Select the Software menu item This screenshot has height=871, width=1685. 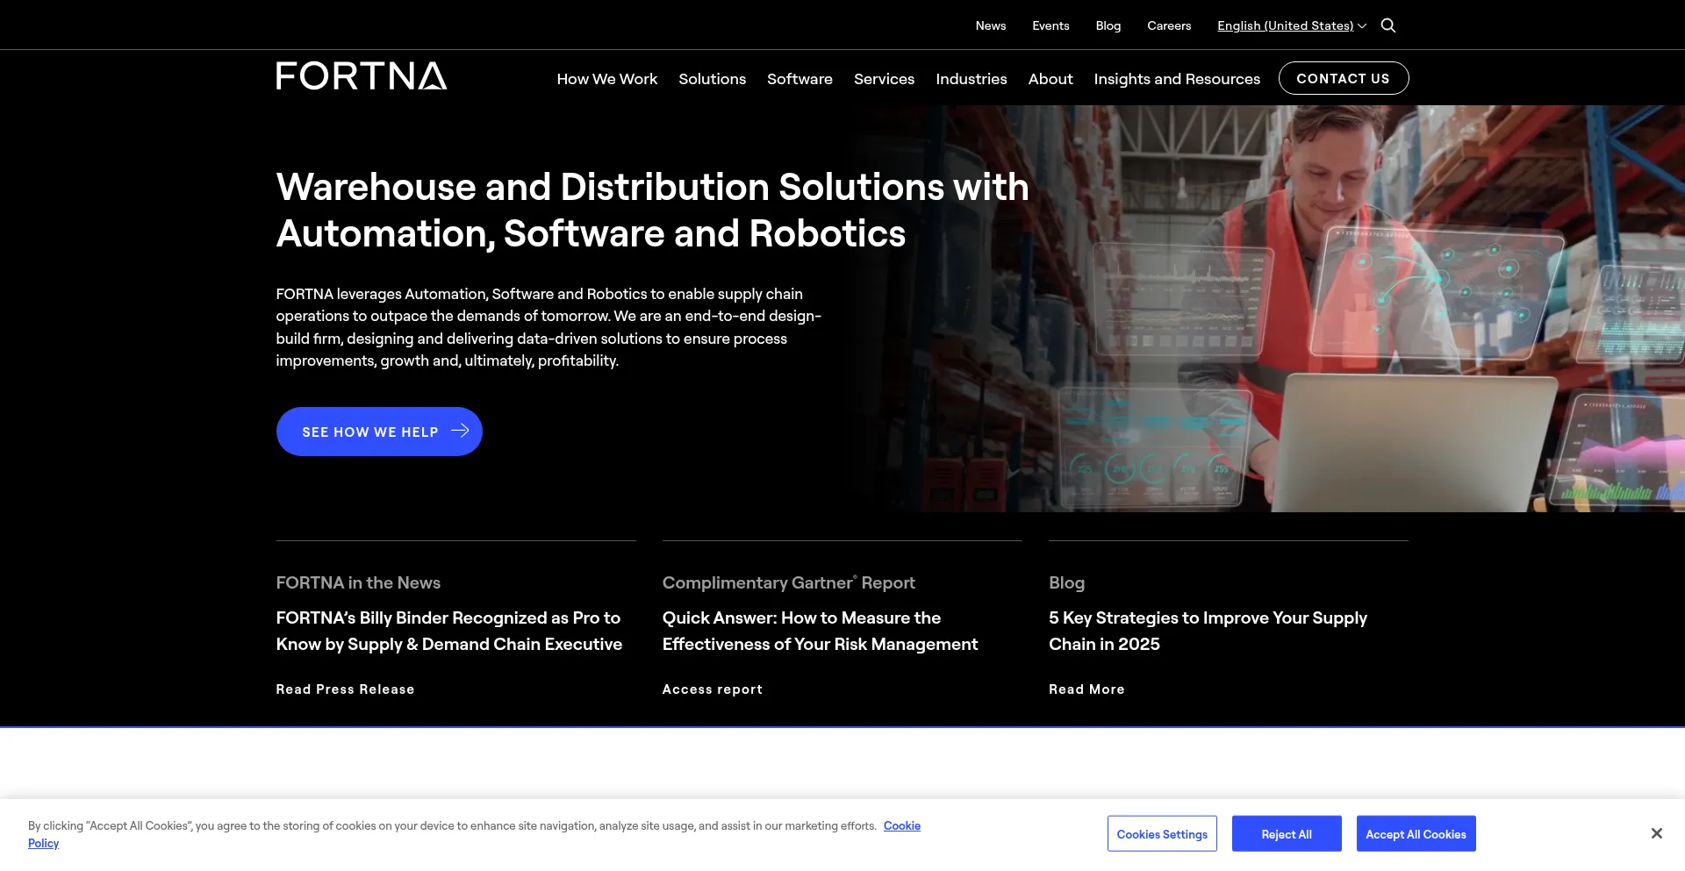tap(799, 79)
